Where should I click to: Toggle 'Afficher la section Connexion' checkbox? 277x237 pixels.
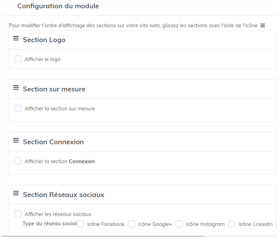(18, 161)
